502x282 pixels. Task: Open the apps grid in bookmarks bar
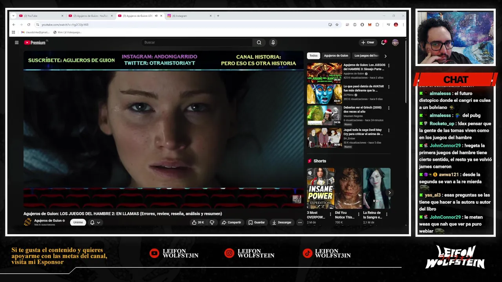click(13, 32)
